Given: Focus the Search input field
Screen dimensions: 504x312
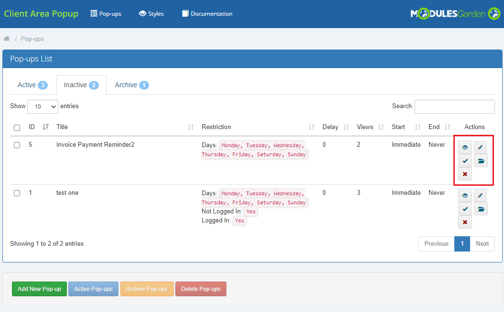Looking at the screenshot, I should point(454,106).
